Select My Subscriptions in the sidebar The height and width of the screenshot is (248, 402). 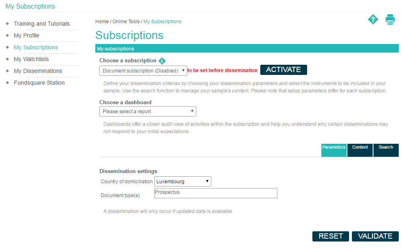point(36,47)
